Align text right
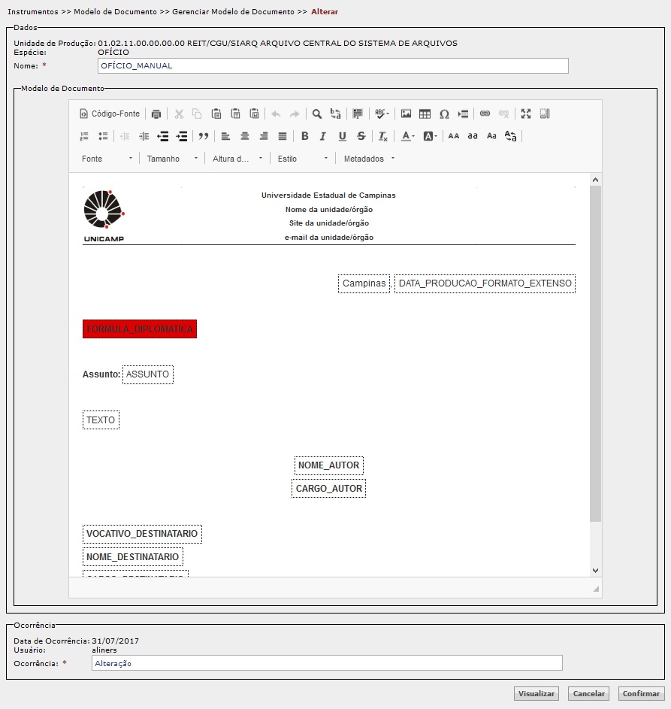 pyautogui.click(x=264, y=136)
